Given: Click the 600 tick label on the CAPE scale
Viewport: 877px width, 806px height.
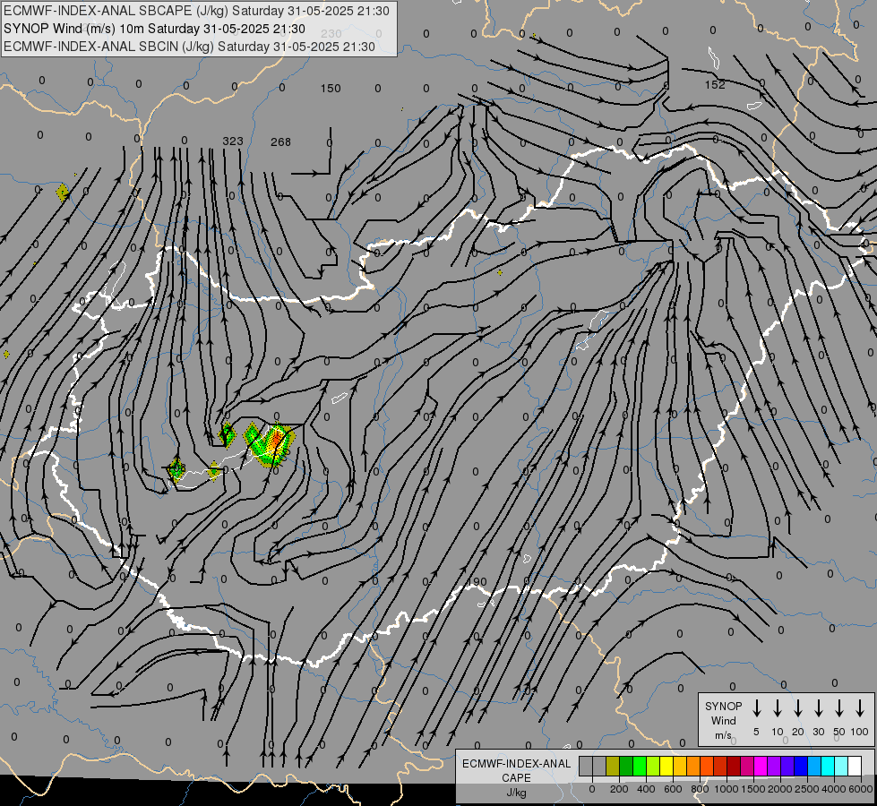Looking at the screenshot, I should (673, 789).
